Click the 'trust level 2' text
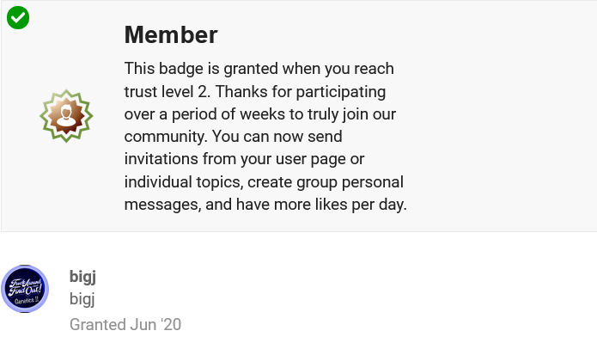Image resolution: width=597 pixels, height=337 pixels. click(167, 91)
